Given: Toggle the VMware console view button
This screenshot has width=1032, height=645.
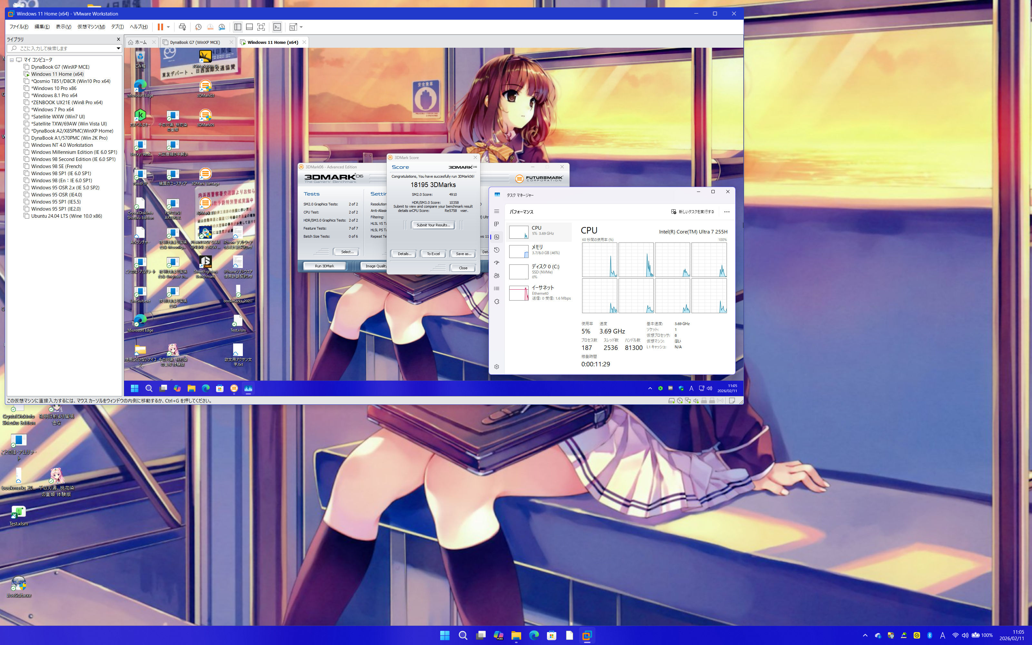Looking at the screenshot, I should (x=277, y=27).
